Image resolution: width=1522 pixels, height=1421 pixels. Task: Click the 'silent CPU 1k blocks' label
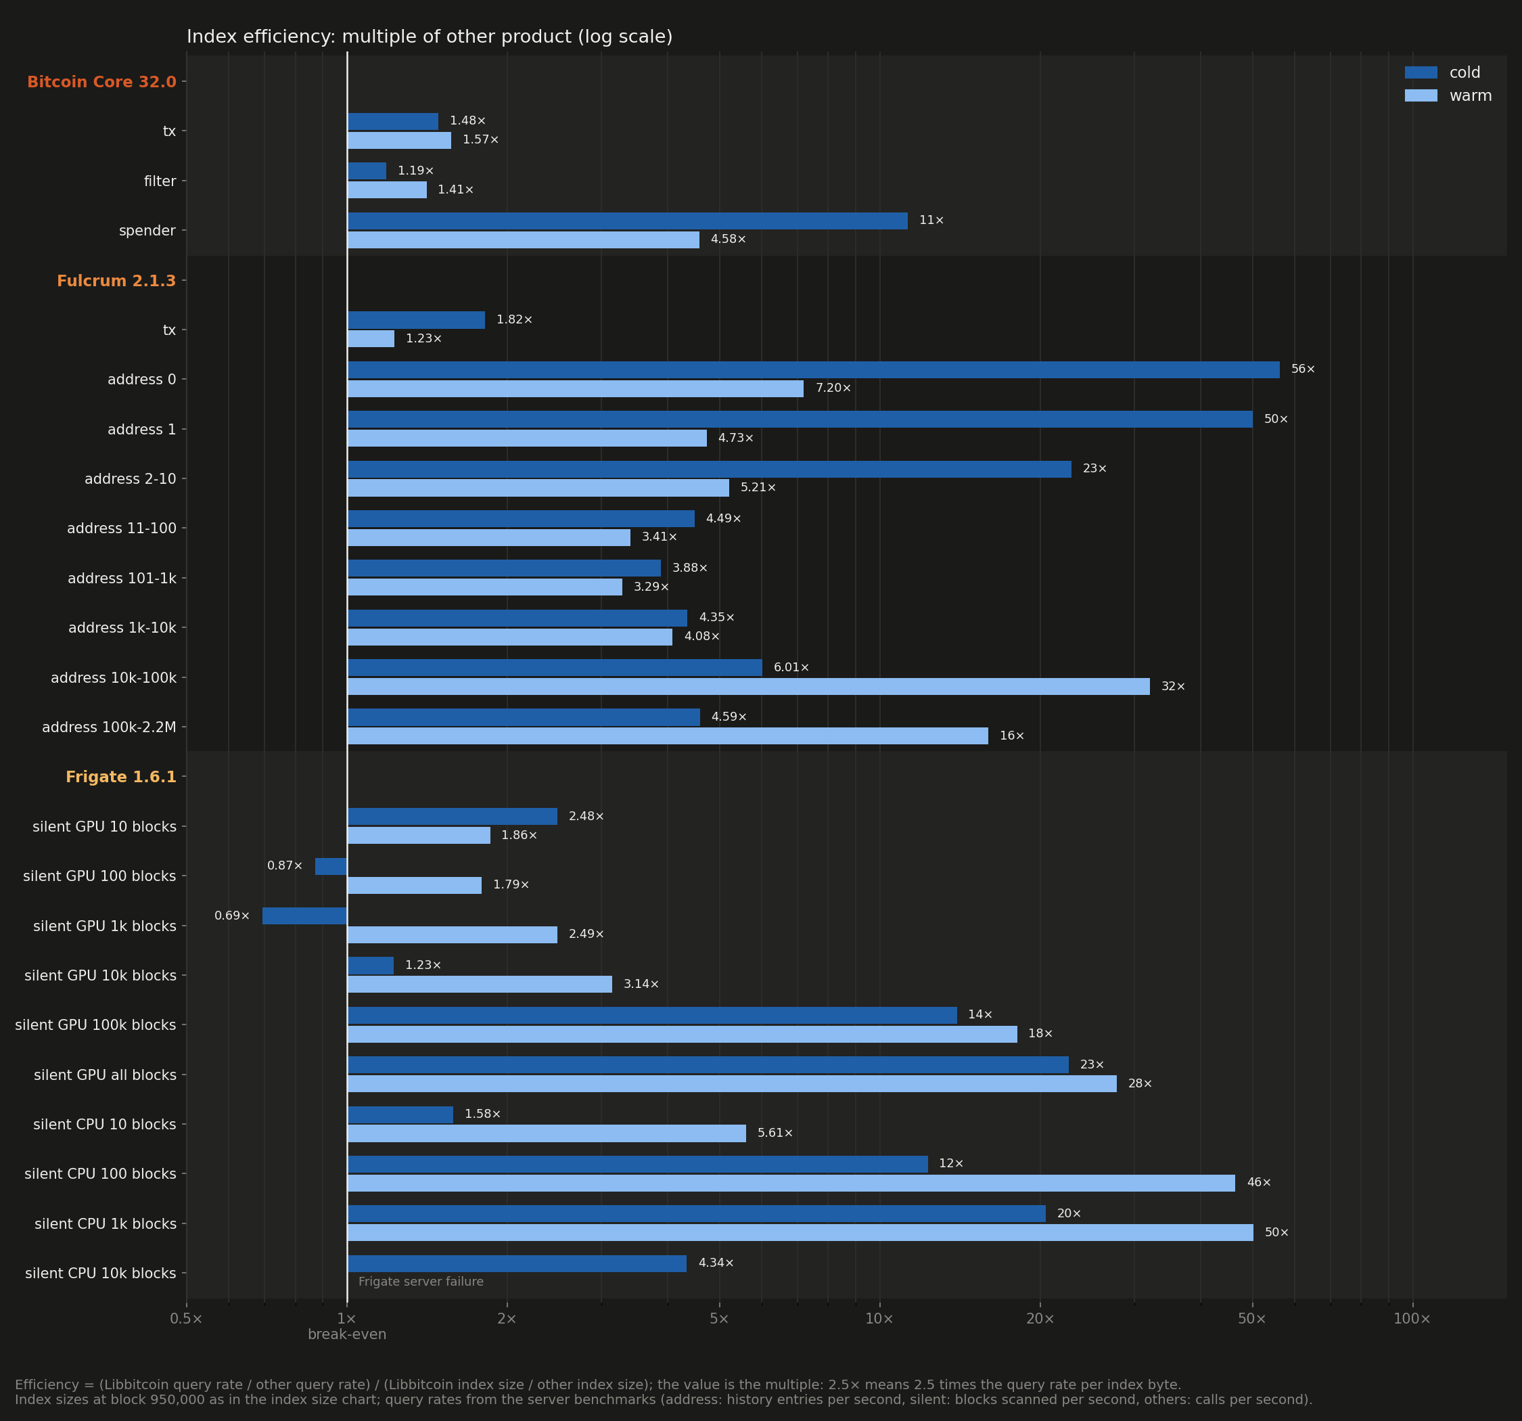click(x=106, y=1224)
